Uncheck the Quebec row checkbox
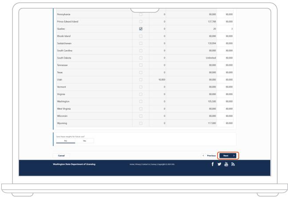288x197 pixels. tap(141, 29)
